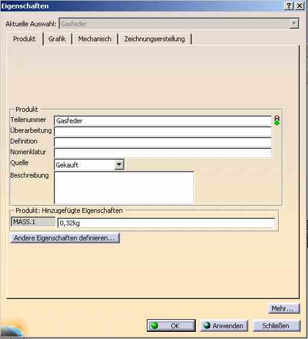Viewport: 308px width, 339px height.
Task: Switch to the Grafik tab
Action: tap(57, 39)
